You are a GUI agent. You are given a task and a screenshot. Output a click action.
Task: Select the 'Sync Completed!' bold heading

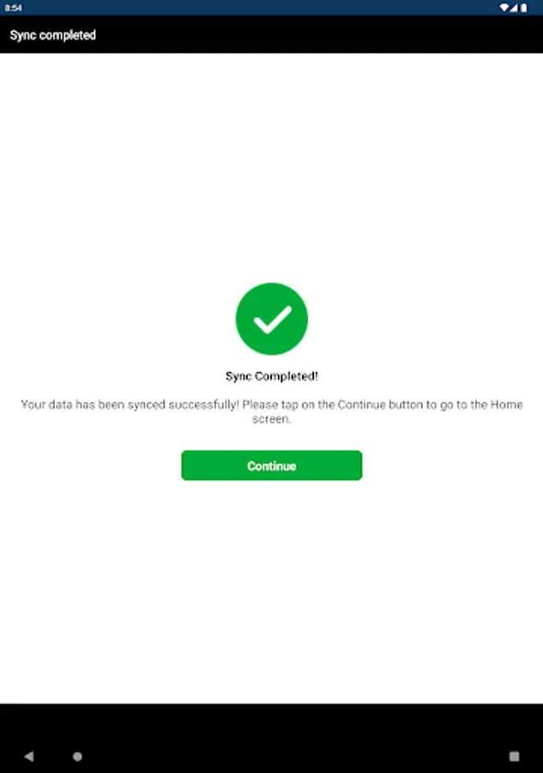(272, 376)
